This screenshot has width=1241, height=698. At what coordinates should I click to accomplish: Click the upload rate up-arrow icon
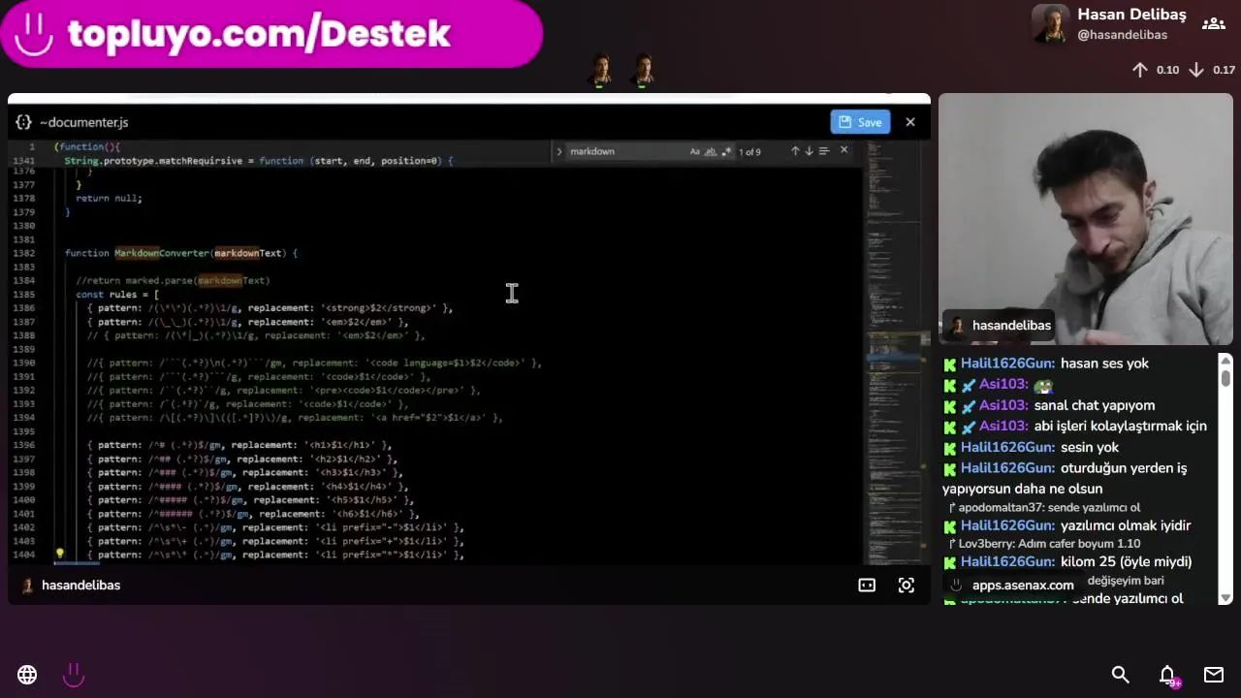[1140, 70]
